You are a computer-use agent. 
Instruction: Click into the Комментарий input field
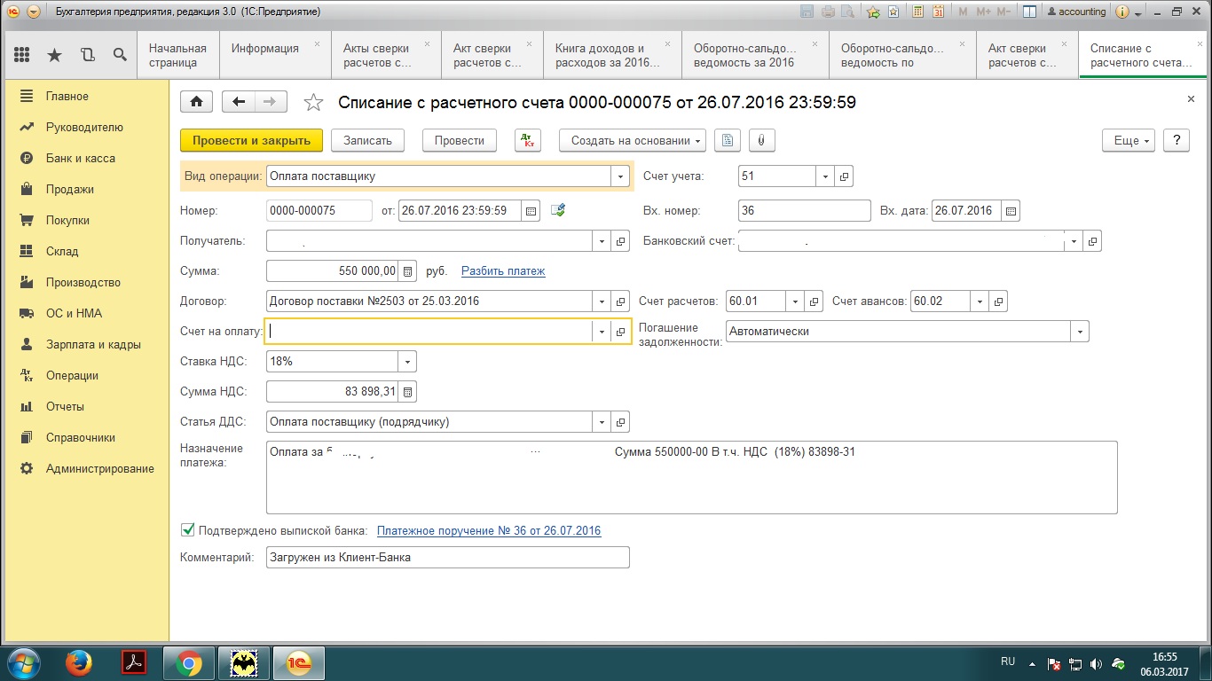pos(447,557)
